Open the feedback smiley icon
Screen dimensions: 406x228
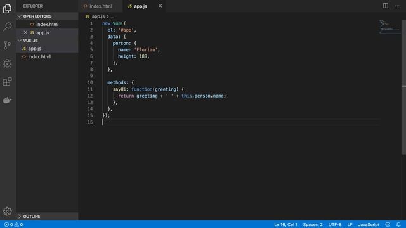[x=388, y=224]
